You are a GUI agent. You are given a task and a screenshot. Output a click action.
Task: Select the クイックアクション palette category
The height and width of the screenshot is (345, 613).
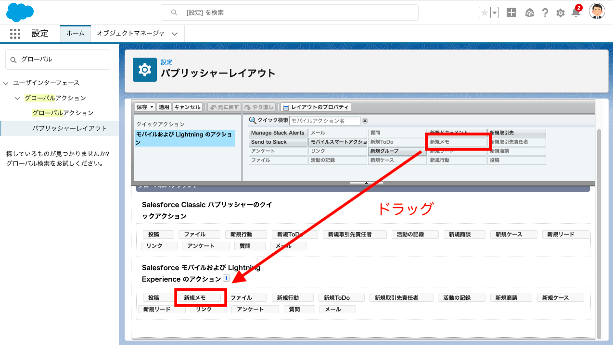click(160, 124)
